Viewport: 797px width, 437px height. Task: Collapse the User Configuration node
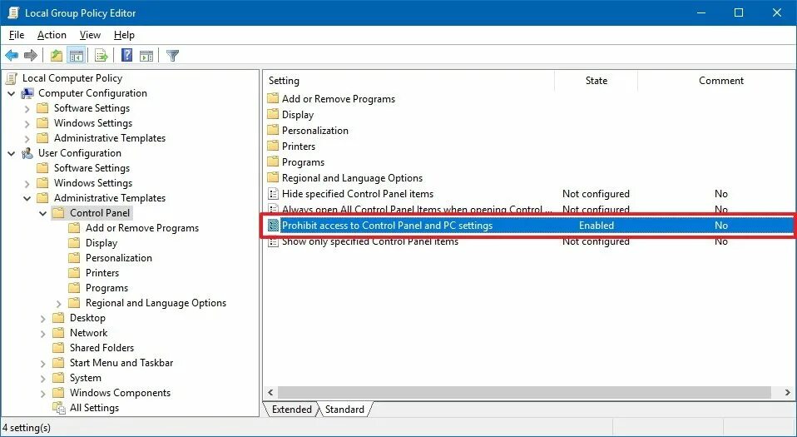click(11, 153)
